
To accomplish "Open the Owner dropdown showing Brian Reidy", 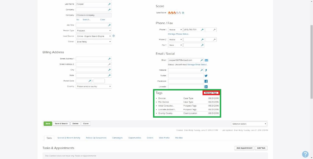I will tap(93, 42).
